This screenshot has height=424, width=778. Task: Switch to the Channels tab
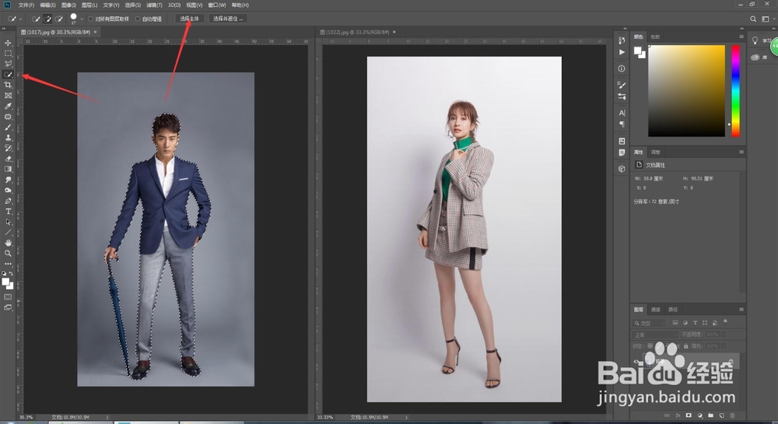click(x=655, y=310)
